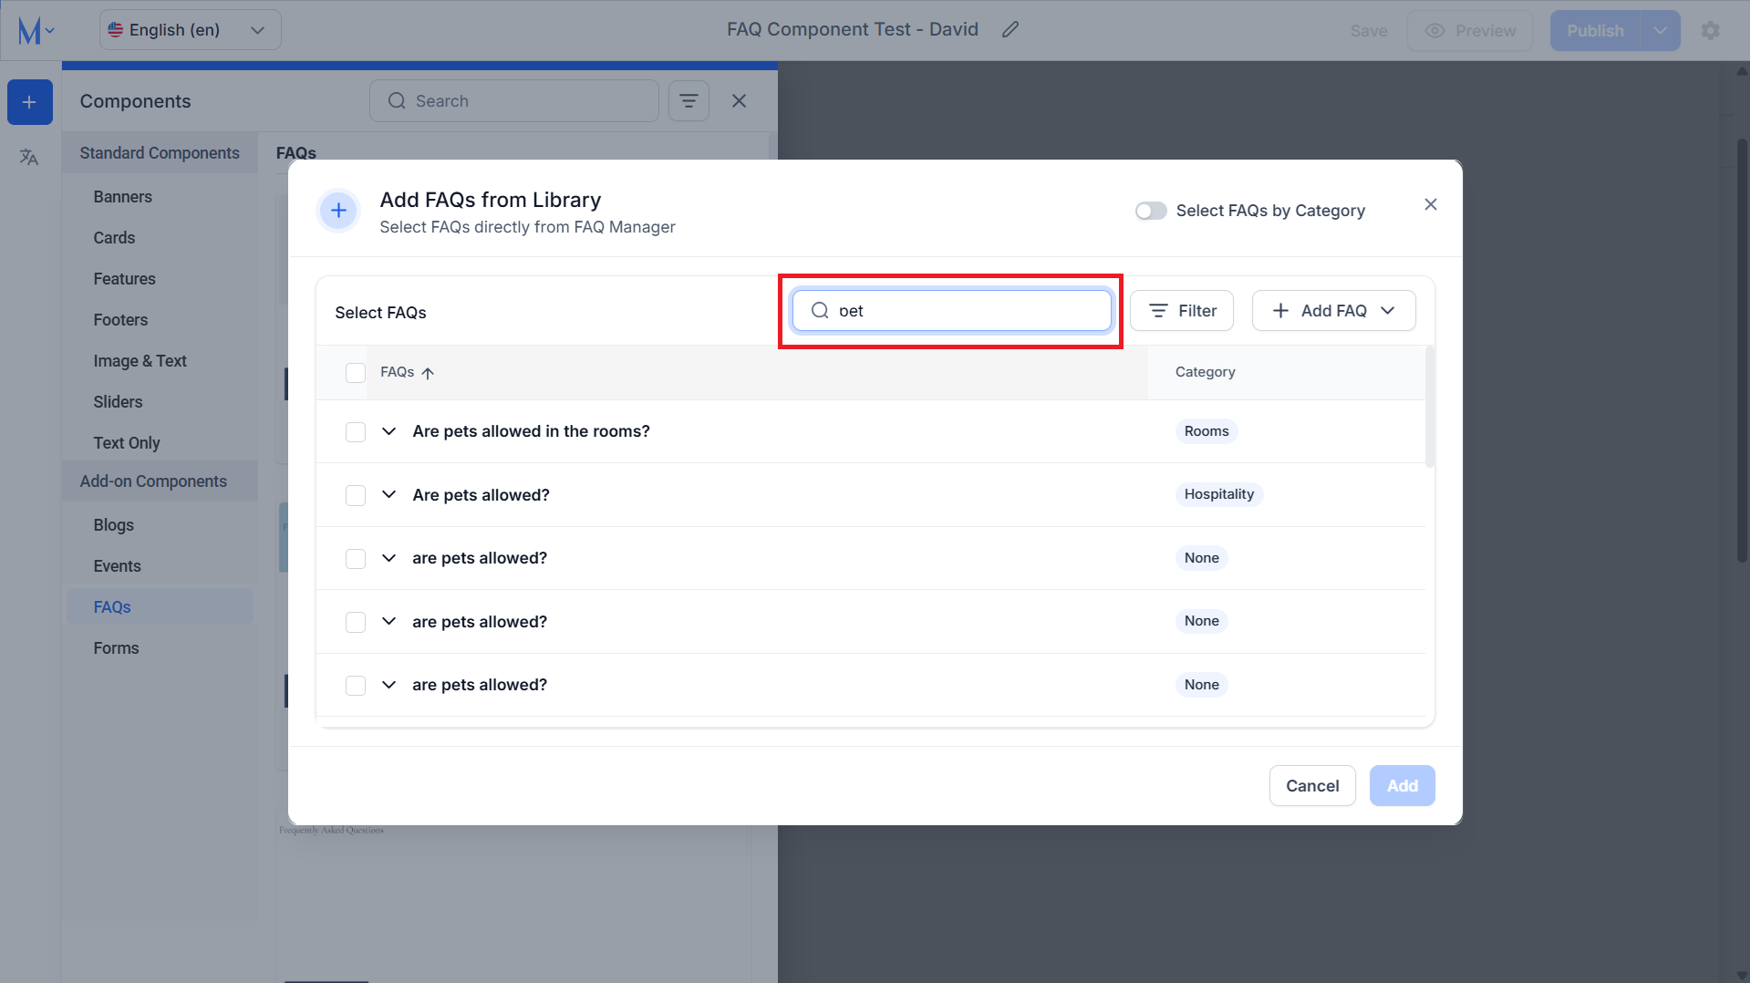
Task: Click the Publish button
Action: [1595, 31]
